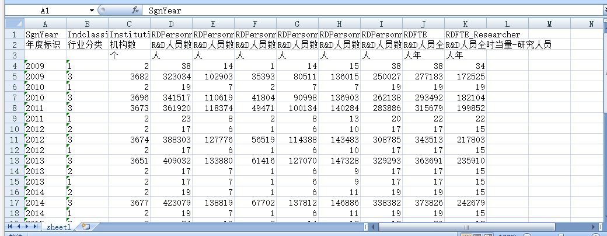Click cell with value 361920

[x=171, y=107]
